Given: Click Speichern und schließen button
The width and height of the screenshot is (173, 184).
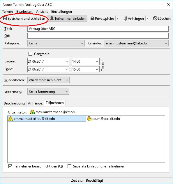Looking at the screenshot, I should 24,18.
